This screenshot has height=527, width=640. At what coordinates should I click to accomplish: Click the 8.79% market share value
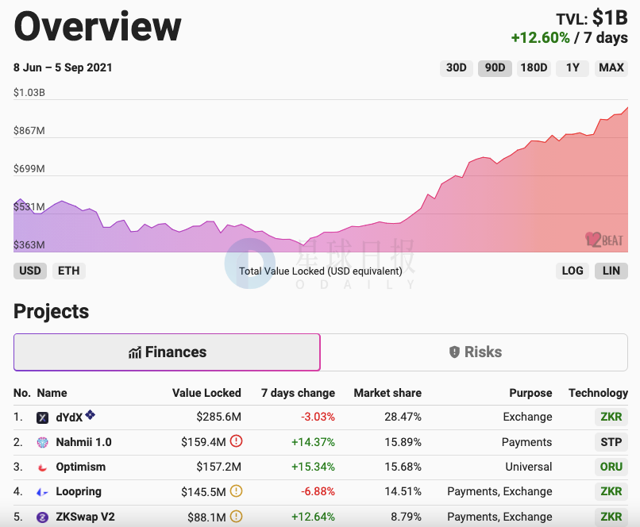[x=406, y=517]
